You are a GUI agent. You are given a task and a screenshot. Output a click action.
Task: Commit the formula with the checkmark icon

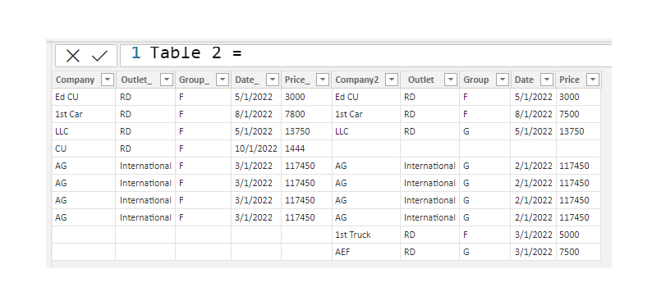click(x=100, y=56)
